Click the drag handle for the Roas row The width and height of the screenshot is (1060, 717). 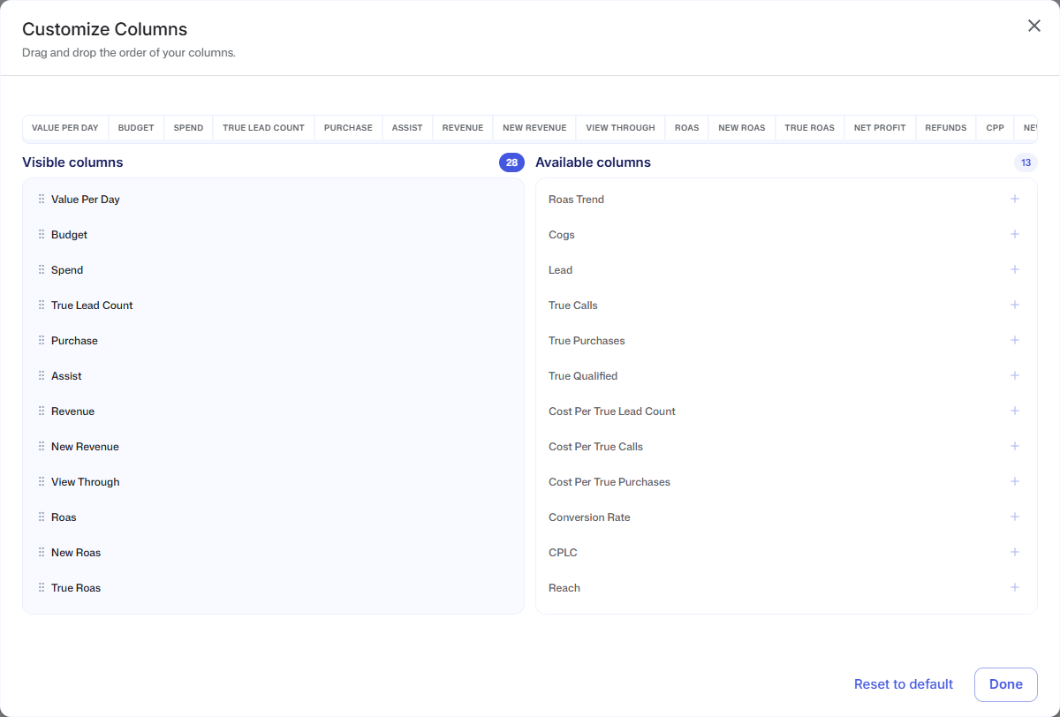click(42, 517)
